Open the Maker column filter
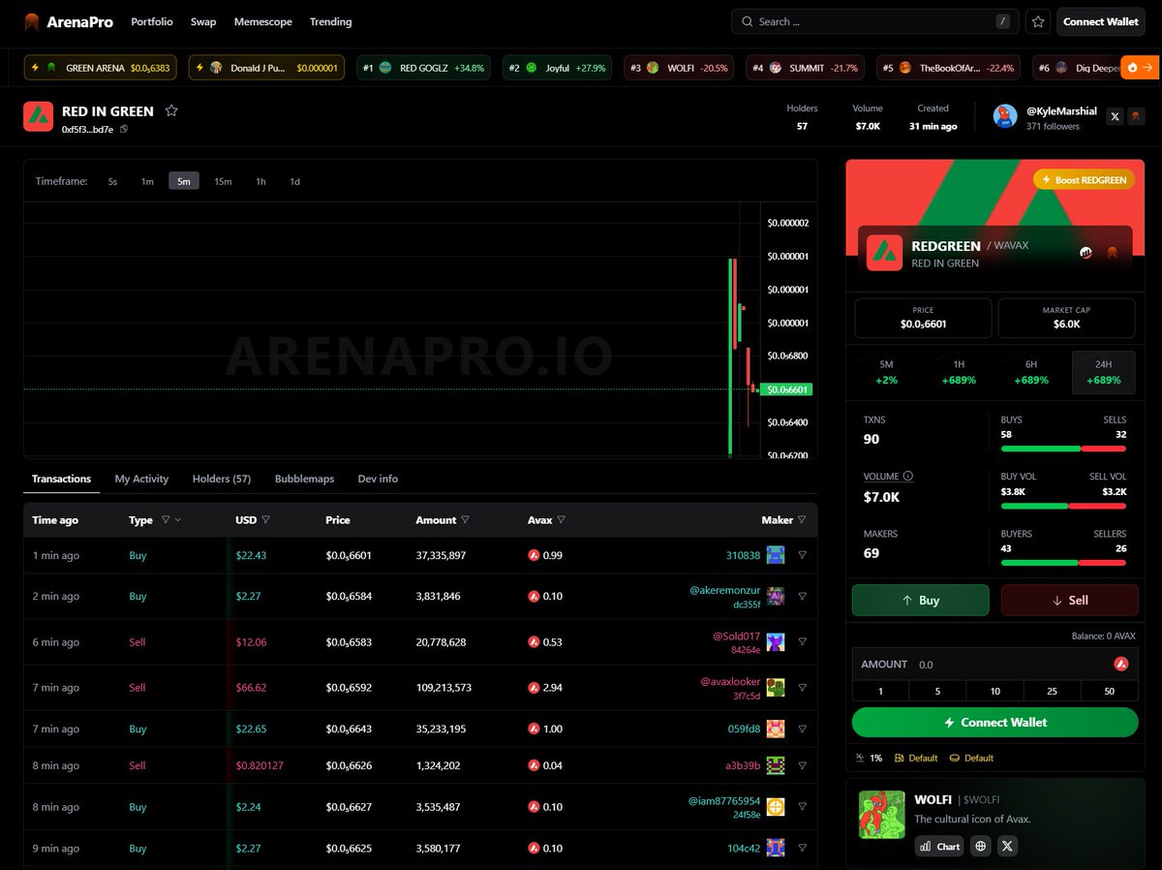The image size is (1162, 870). pyautogui.click(x=802, y=519)
